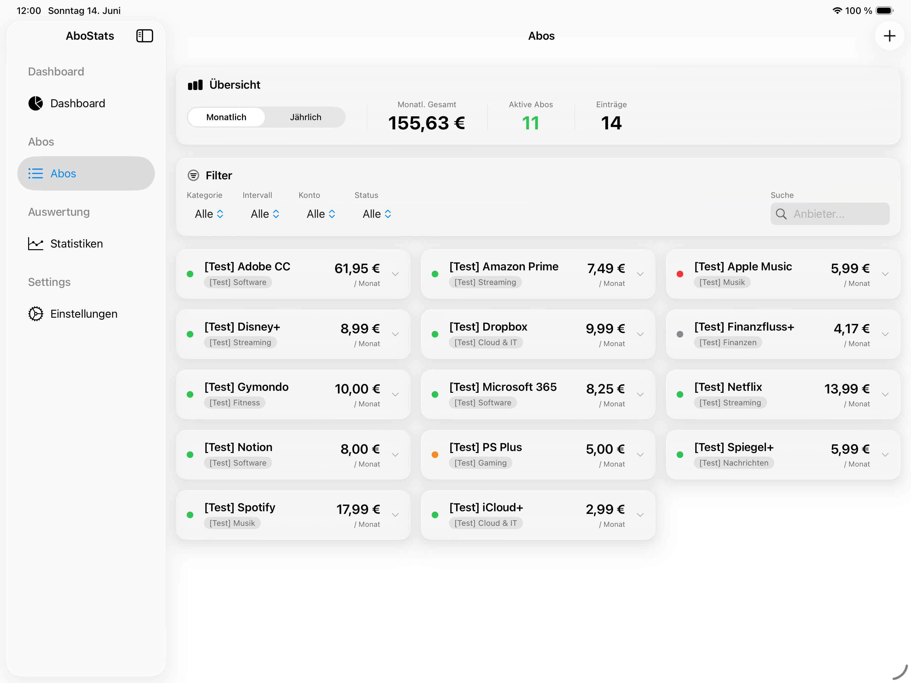Click the [Test] Software tag on Adobe CC
The image size is (911, 683).
point(238,282)
